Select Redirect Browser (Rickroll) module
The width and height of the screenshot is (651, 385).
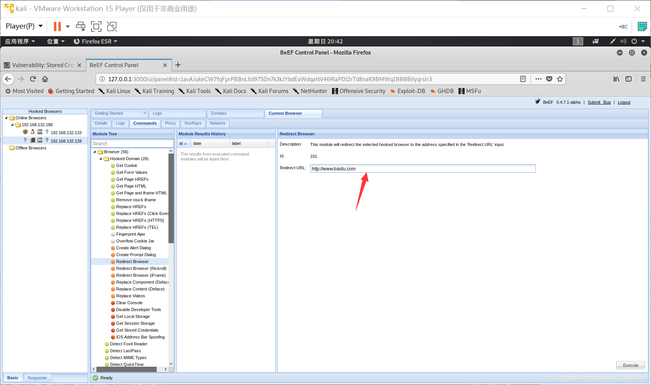point(141,268)
